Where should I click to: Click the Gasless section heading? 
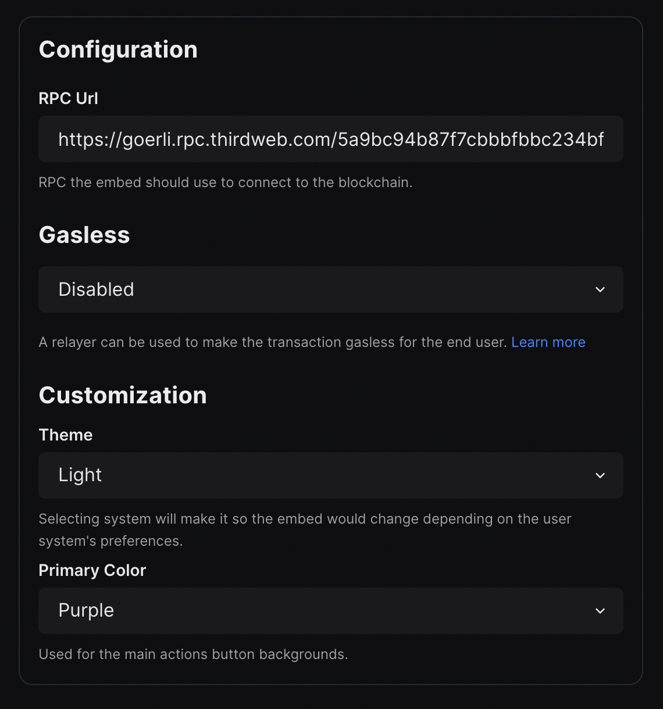point(84,235)
